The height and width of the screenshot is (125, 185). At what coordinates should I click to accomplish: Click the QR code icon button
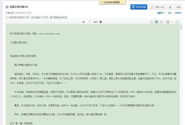coord(170,7)
